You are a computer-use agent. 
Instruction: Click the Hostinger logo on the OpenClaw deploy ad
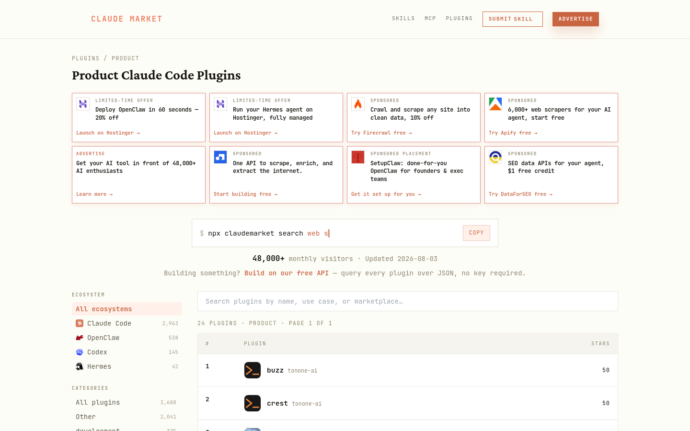[83, 104]
